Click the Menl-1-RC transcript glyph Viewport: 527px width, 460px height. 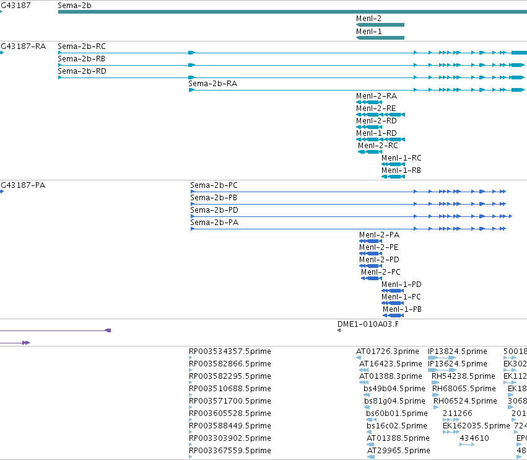[x=393, y=164]
